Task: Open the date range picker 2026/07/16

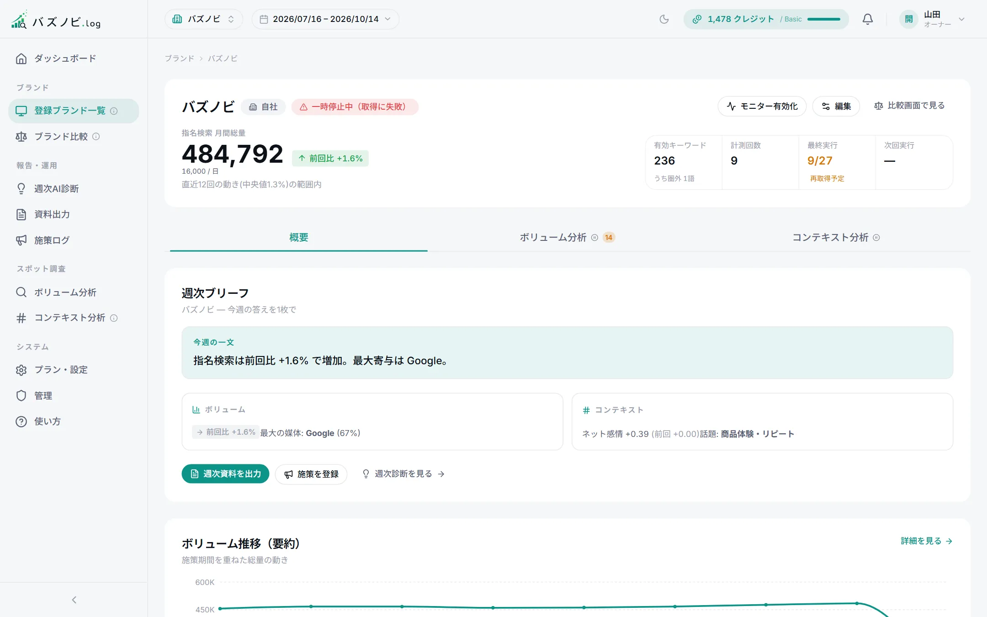Action: click(325, 19)
